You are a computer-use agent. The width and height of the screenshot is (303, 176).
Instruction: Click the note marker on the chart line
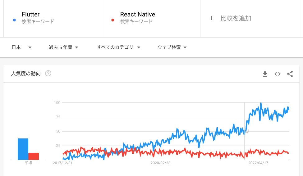[x=247, y=132]
